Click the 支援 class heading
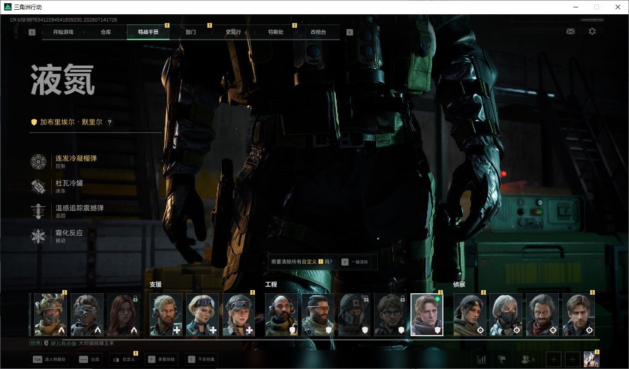629x369 pixels. [x=156, y=285]
